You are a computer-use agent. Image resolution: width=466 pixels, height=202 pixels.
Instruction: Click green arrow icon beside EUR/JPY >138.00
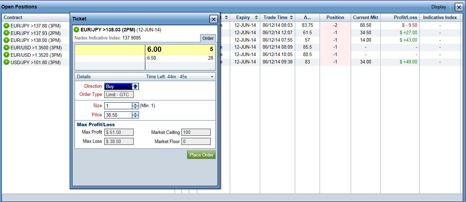click(x=6, y=41)
